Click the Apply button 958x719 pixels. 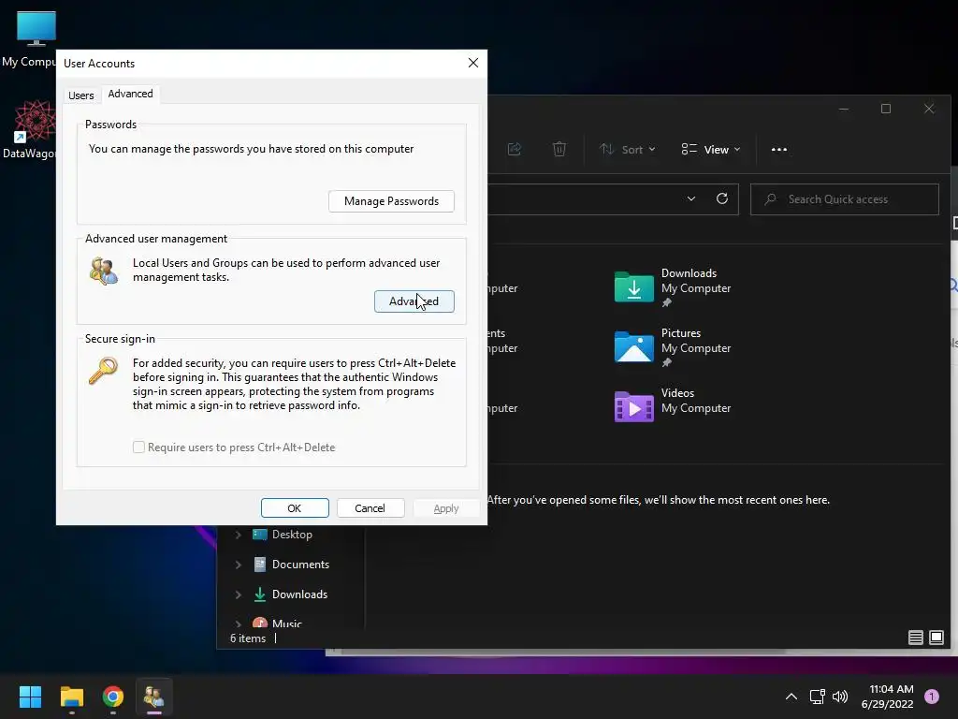(446, 508)
